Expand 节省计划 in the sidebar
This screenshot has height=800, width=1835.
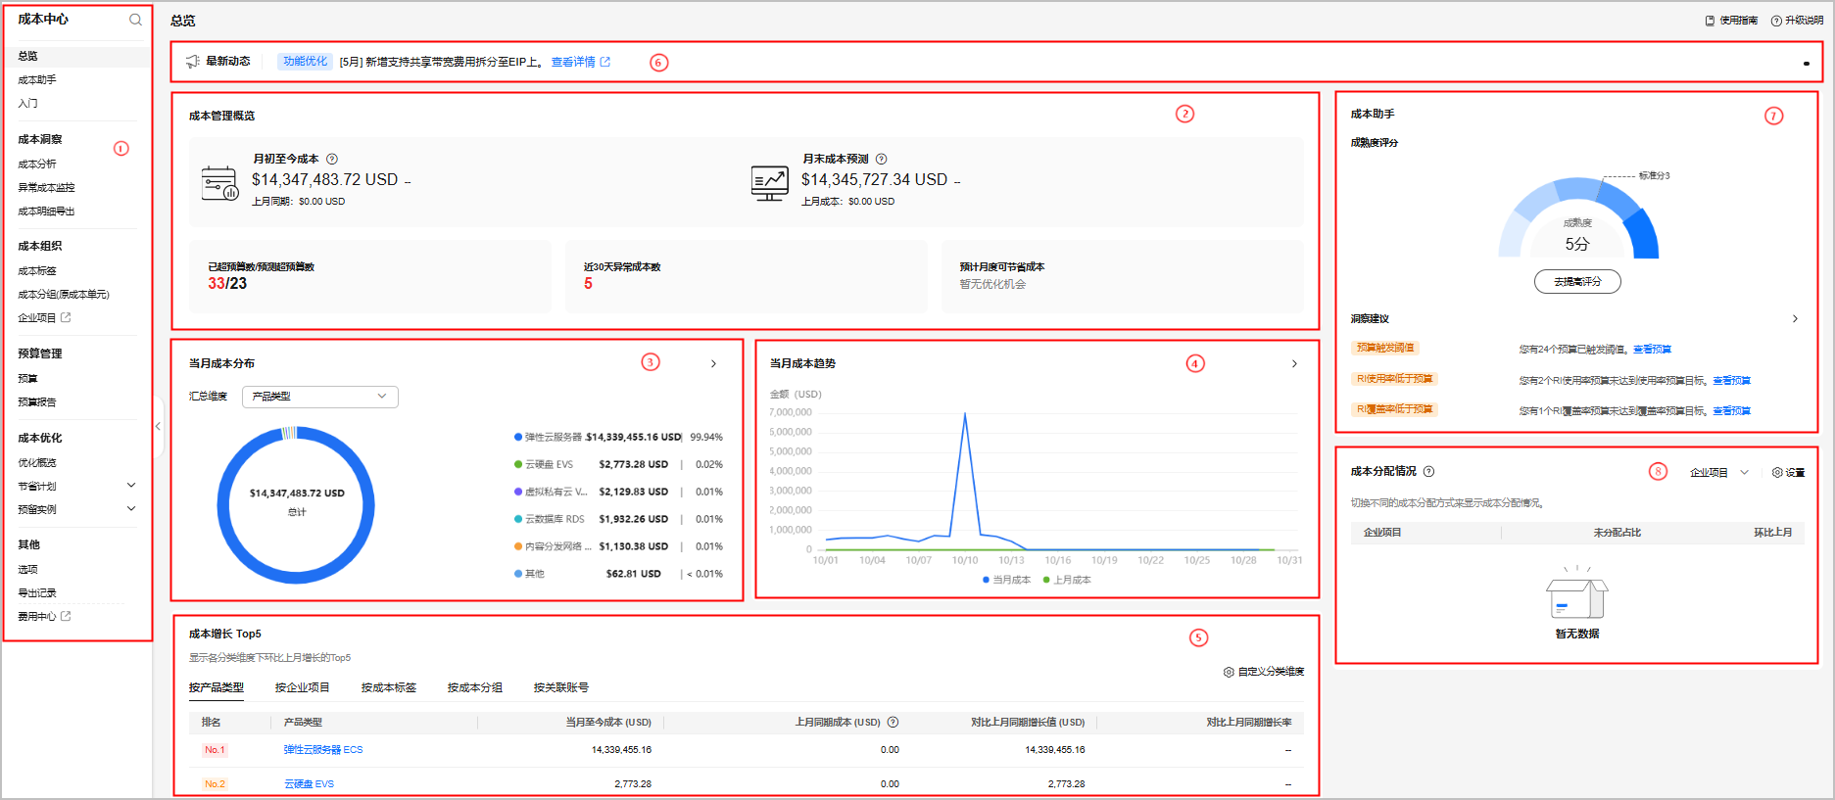pos(131,486)
